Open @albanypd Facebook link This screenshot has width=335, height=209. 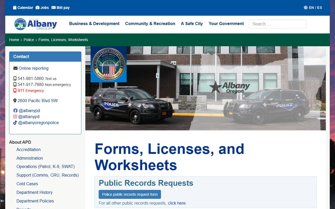tap(29, 111)
